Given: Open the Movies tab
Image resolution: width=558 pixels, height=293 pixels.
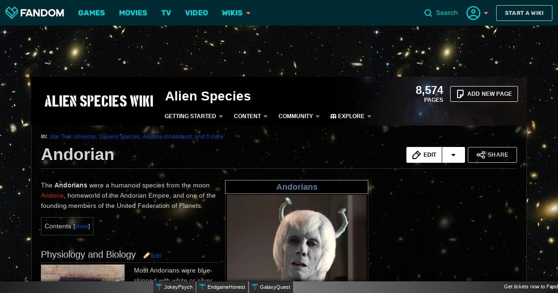Looking at the screenshot, I should pyautogui.click(x=133, y=13).
